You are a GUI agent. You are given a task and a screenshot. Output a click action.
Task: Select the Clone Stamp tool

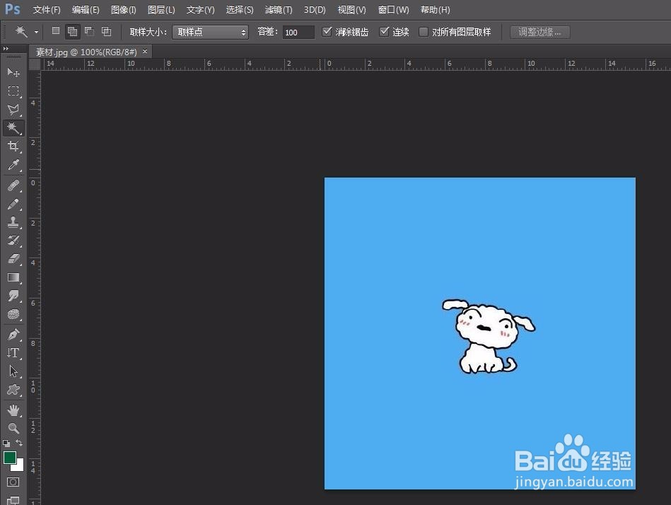pos(13,222)
